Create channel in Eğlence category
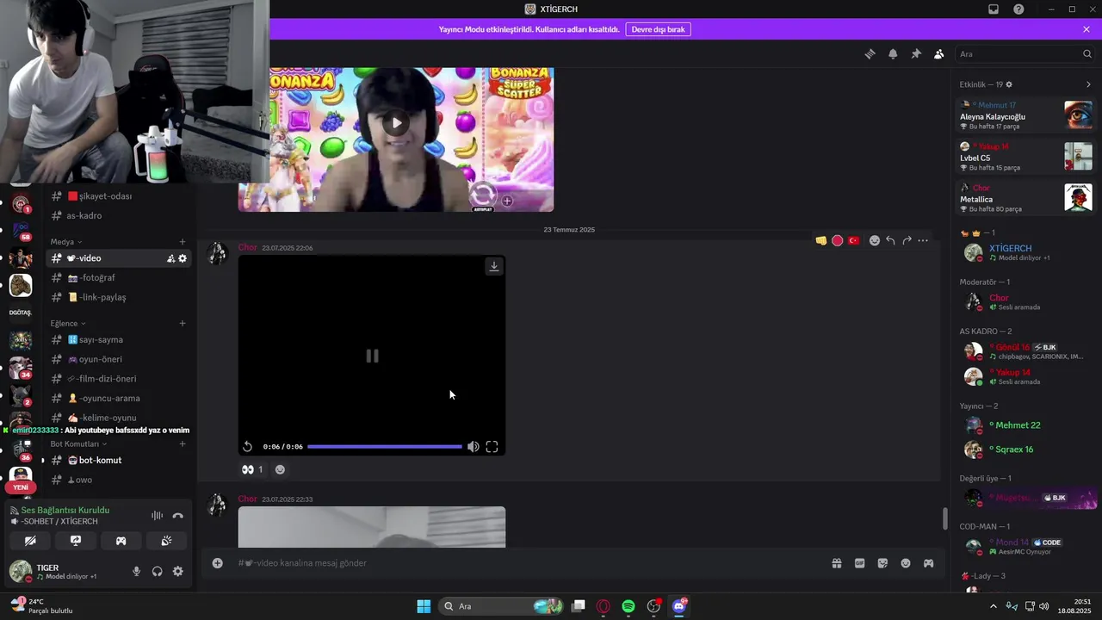The image size is (1102, 620). 183,324
